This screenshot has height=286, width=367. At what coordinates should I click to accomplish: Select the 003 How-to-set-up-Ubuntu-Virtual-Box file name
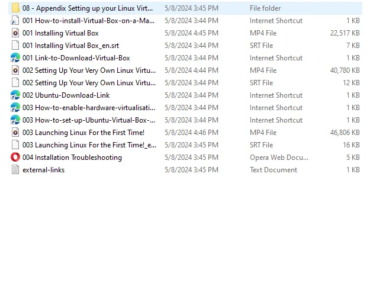tap(89, 120)
